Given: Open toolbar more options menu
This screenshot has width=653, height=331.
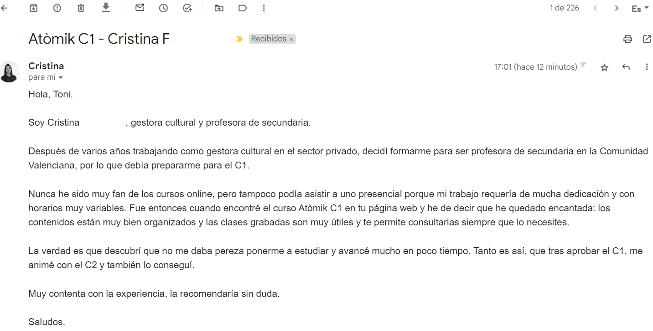Looking at the screenshot, I should (x=264, y=8).
